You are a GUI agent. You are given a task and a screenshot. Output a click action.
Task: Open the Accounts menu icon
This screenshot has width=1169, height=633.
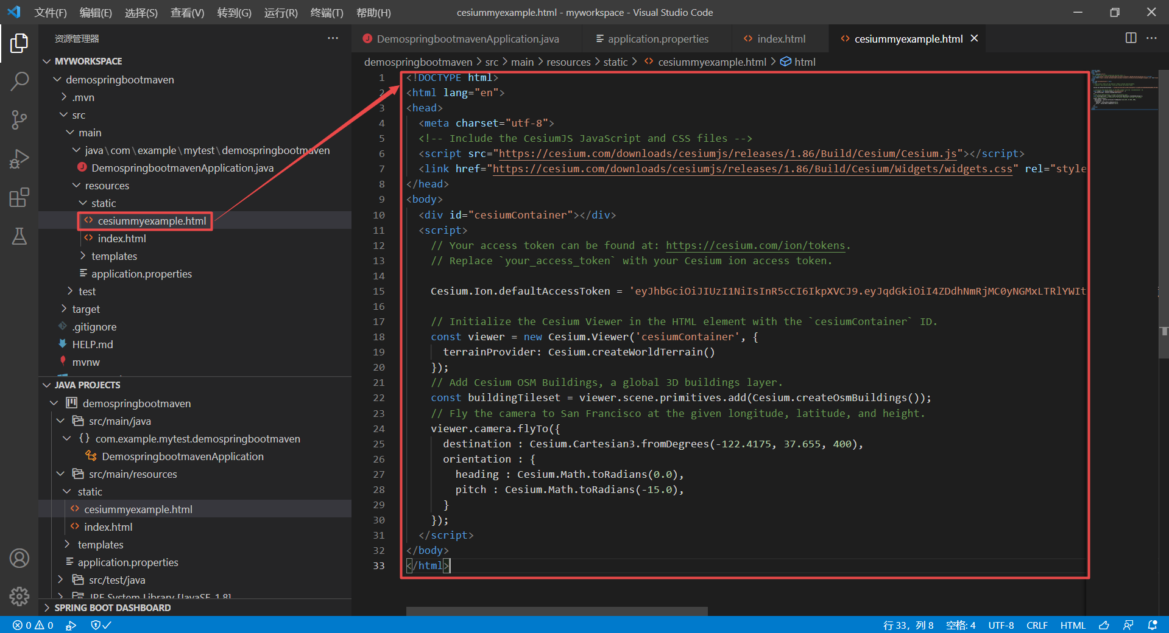(19, 558)
